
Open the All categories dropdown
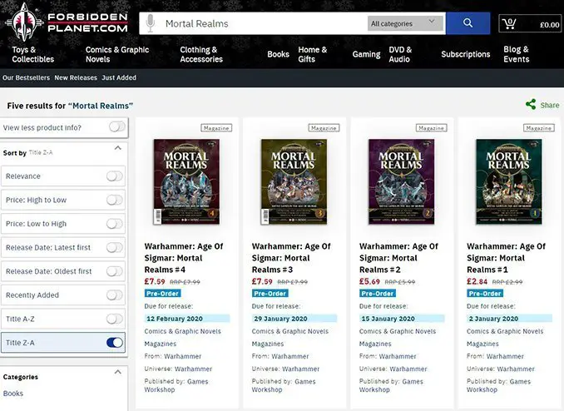[x=405, y=23]
